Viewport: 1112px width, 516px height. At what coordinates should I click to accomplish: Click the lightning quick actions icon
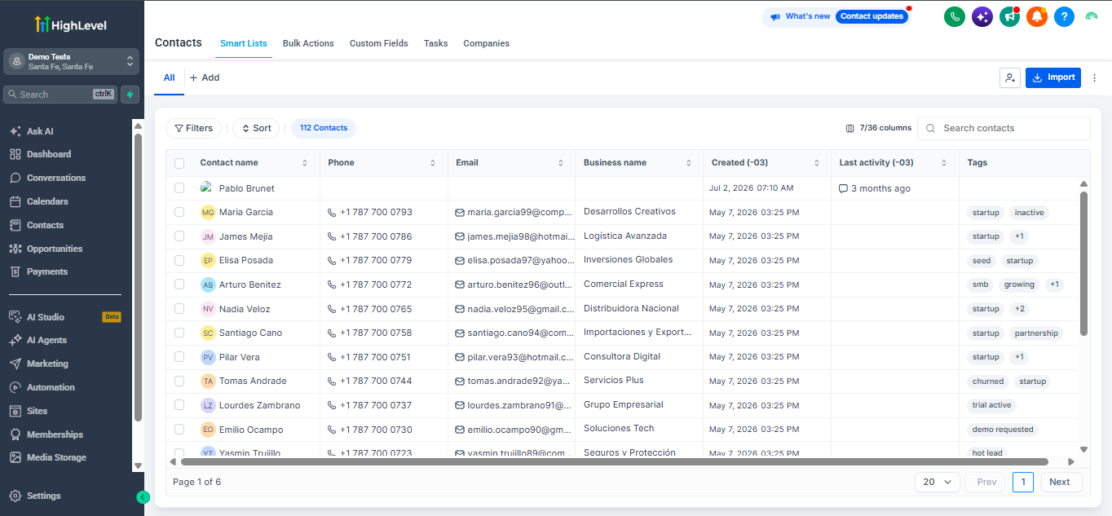click(130, 95)
